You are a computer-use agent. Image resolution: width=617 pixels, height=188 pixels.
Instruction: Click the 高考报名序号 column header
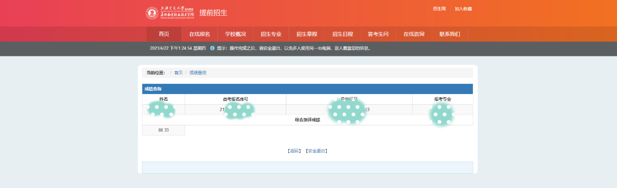coord(235,99)
